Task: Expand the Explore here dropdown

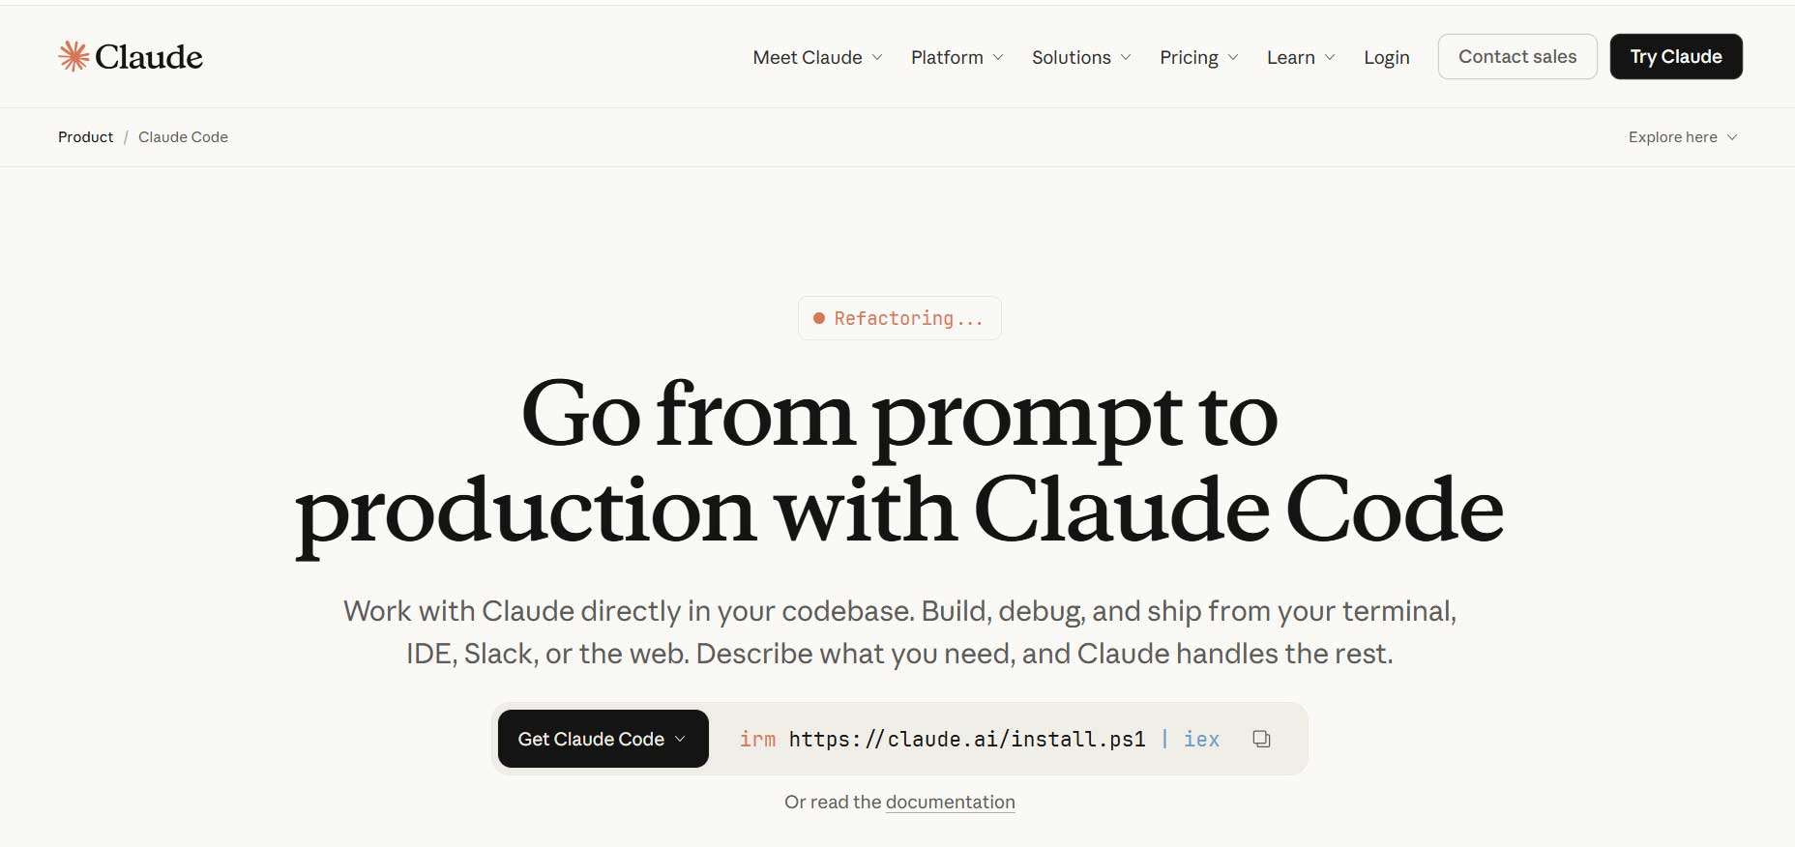Action: (1682, 136)
